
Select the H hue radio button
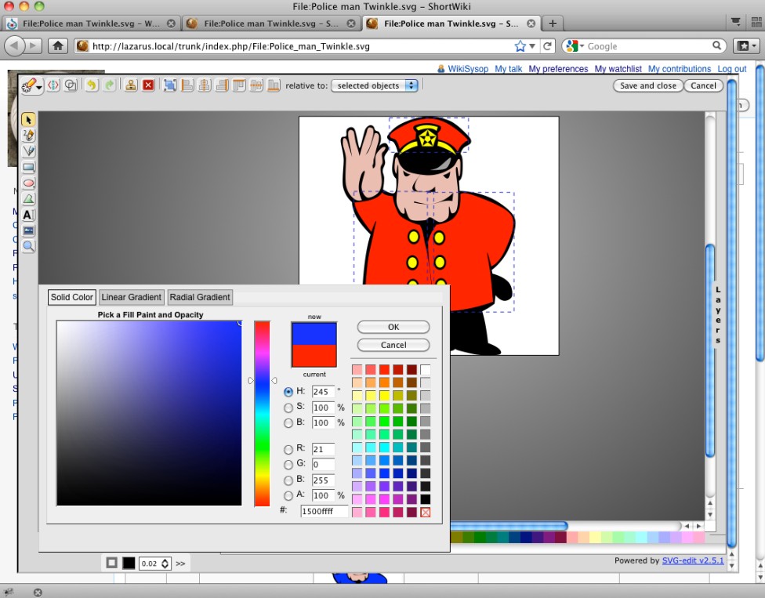[x=288, y=392]
